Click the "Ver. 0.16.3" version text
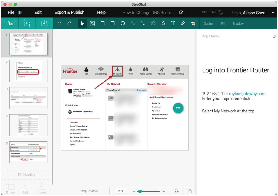Screen dimensions: 278x196 click(209, 12)
